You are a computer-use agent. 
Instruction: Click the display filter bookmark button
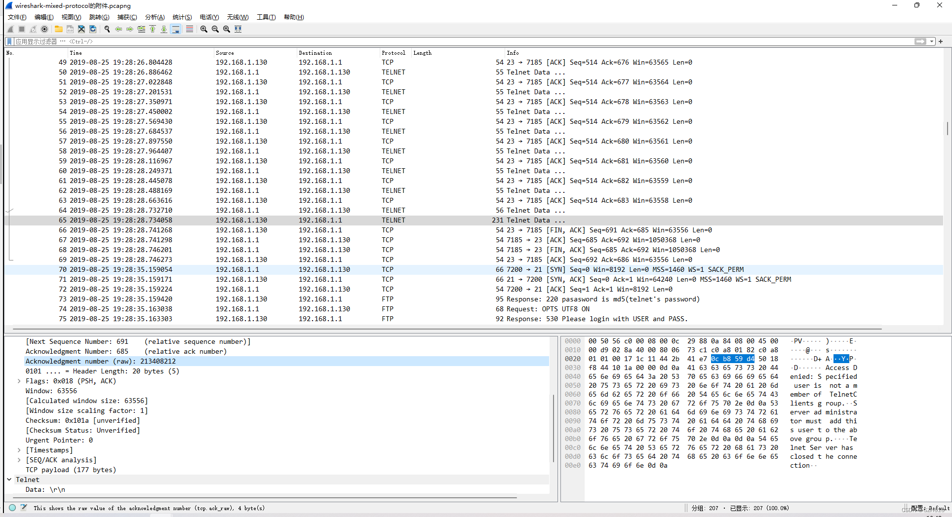[x=8, y=41]
